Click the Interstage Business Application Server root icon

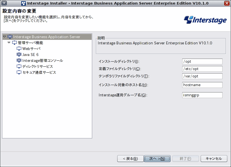(x=10, y=37)
